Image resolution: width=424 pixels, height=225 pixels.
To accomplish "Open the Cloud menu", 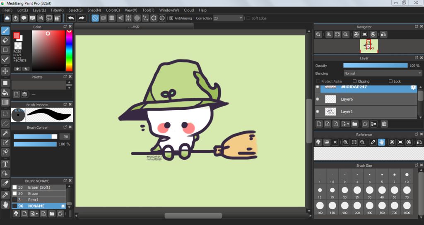I will (x=189, y=10).
